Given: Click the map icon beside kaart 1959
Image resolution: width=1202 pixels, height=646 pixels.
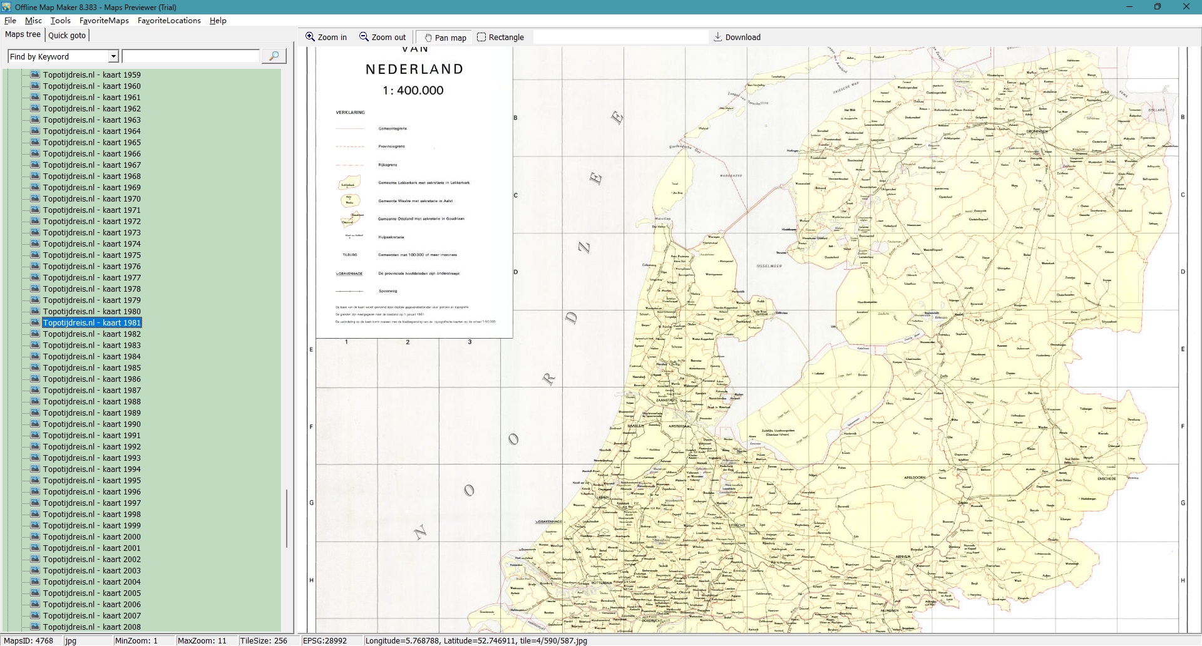Looking at the screenshot, I should click(36, 74).
